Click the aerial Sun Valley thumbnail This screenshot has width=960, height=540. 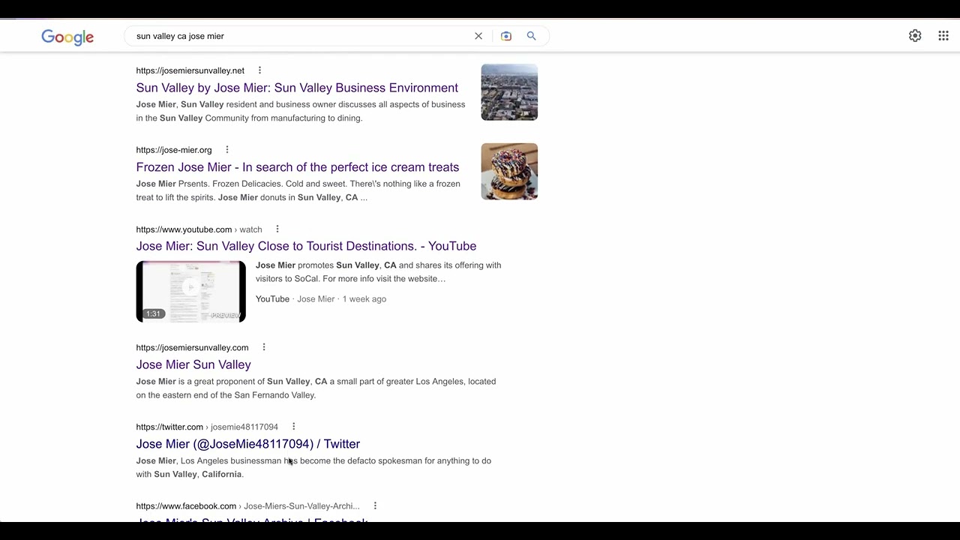click(509, 92)
